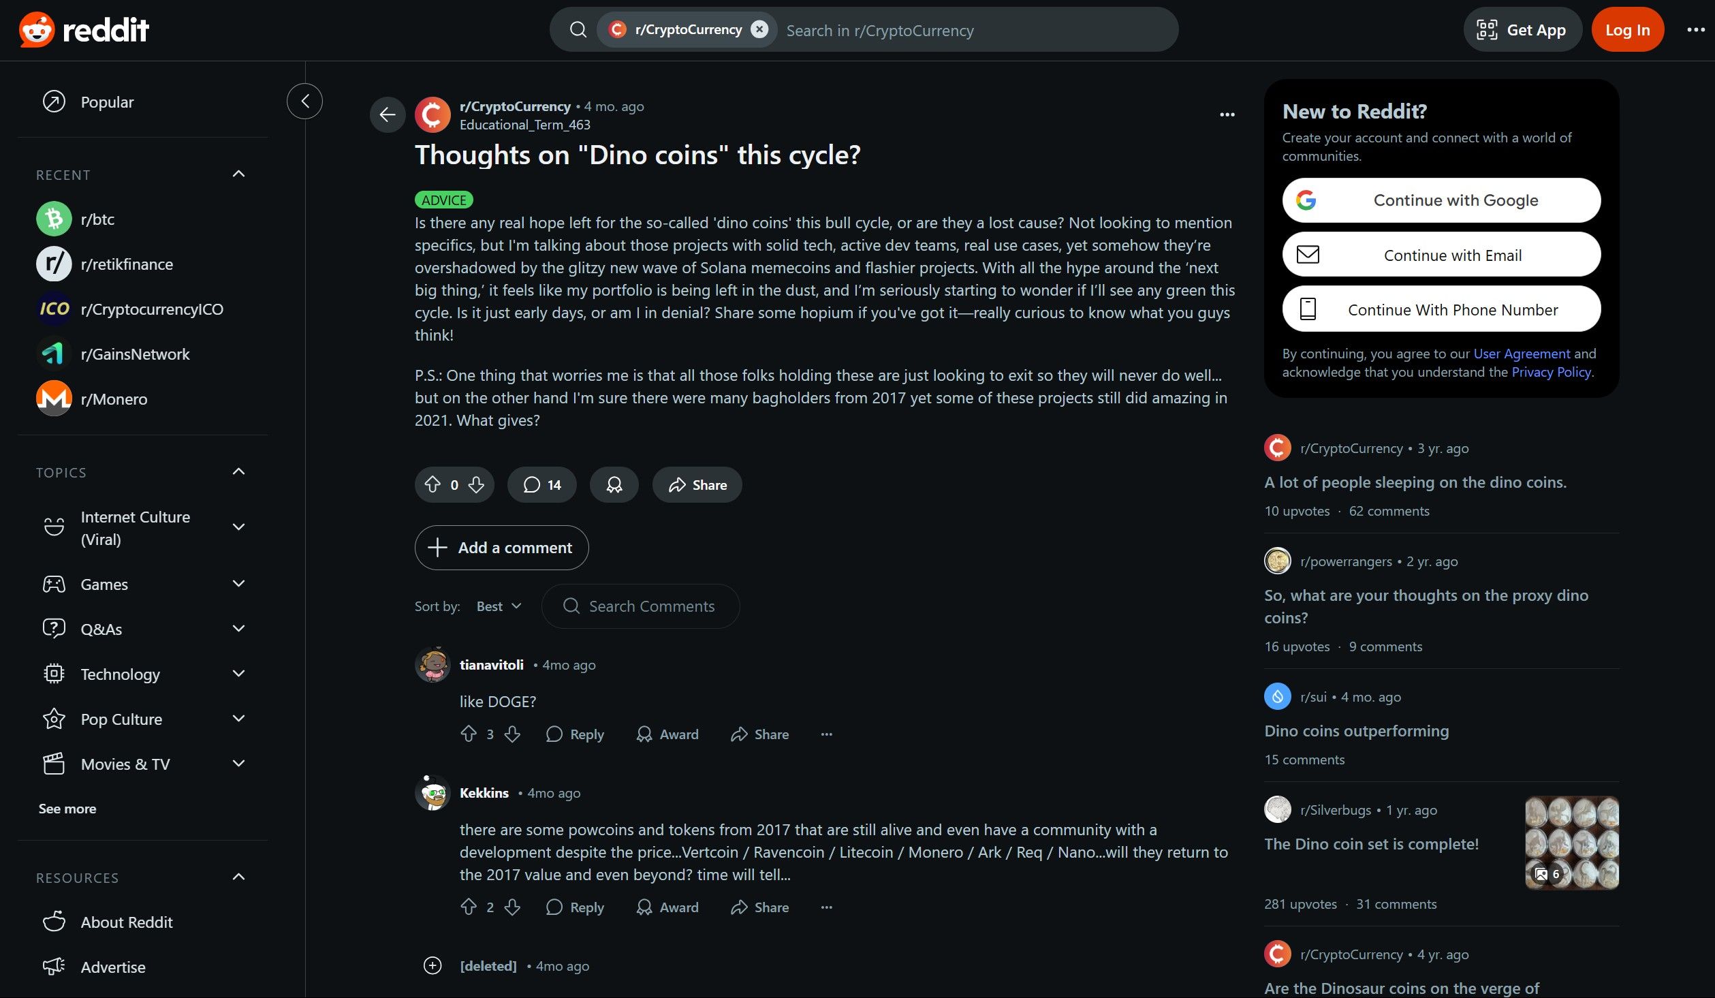The width and height of the screenshot is (1715, 998).
Task: Open the award icon on the post
Action: pos(614,484)
